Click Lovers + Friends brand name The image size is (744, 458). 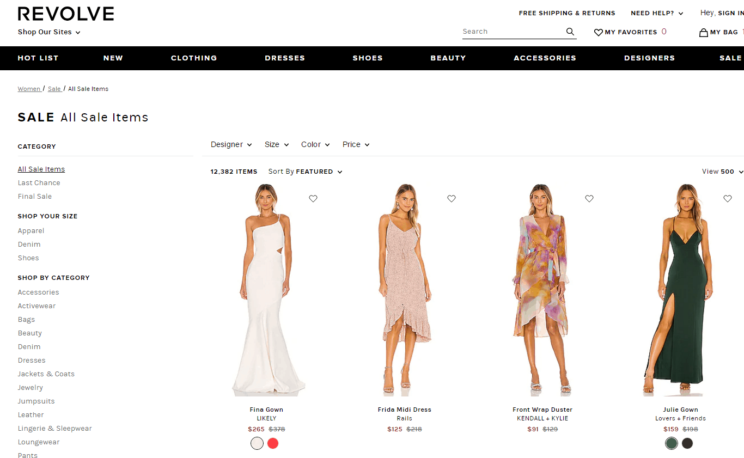[680, 418]
